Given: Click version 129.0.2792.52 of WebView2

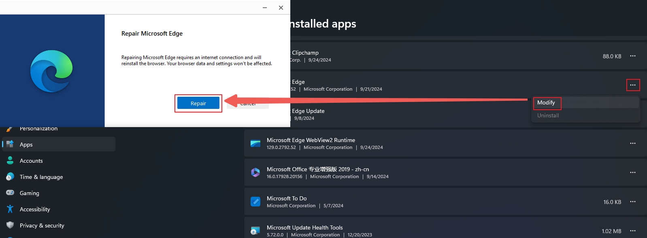Looking at the screenshot, I should pos(281,147).
